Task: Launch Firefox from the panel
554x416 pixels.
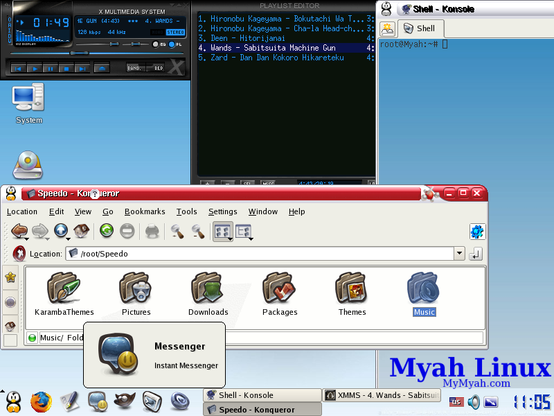Action: point(41,402)
